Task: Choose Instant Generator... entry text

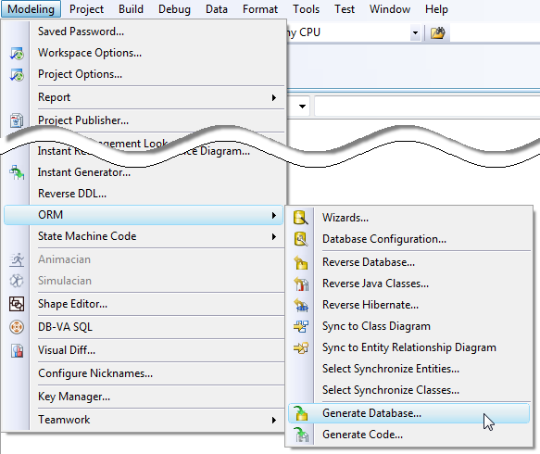Action: pos(84,172)
